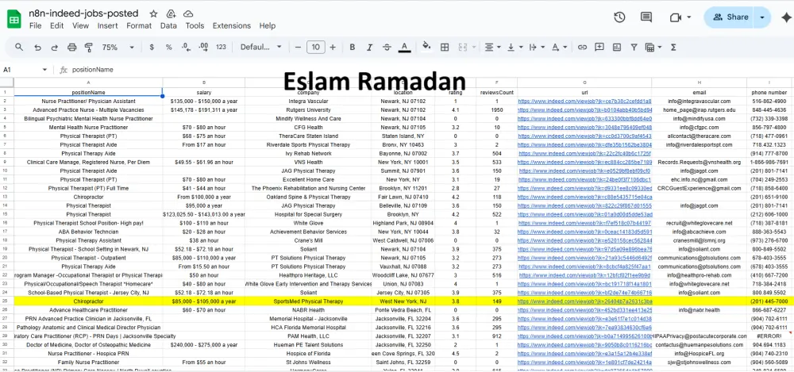The height and width of the screenshot is (372, 794).
Task: Open the Extensions menu
Action: coord(231,26)
